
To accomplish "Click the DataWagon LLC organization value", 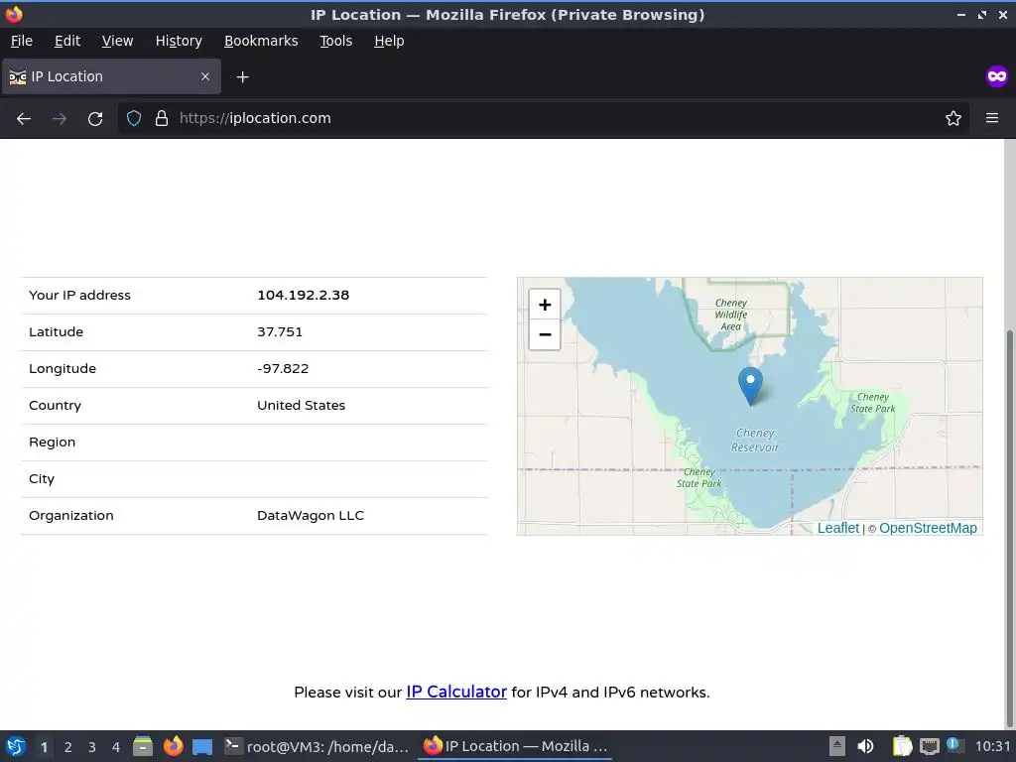I will click(x=311, y=516).
